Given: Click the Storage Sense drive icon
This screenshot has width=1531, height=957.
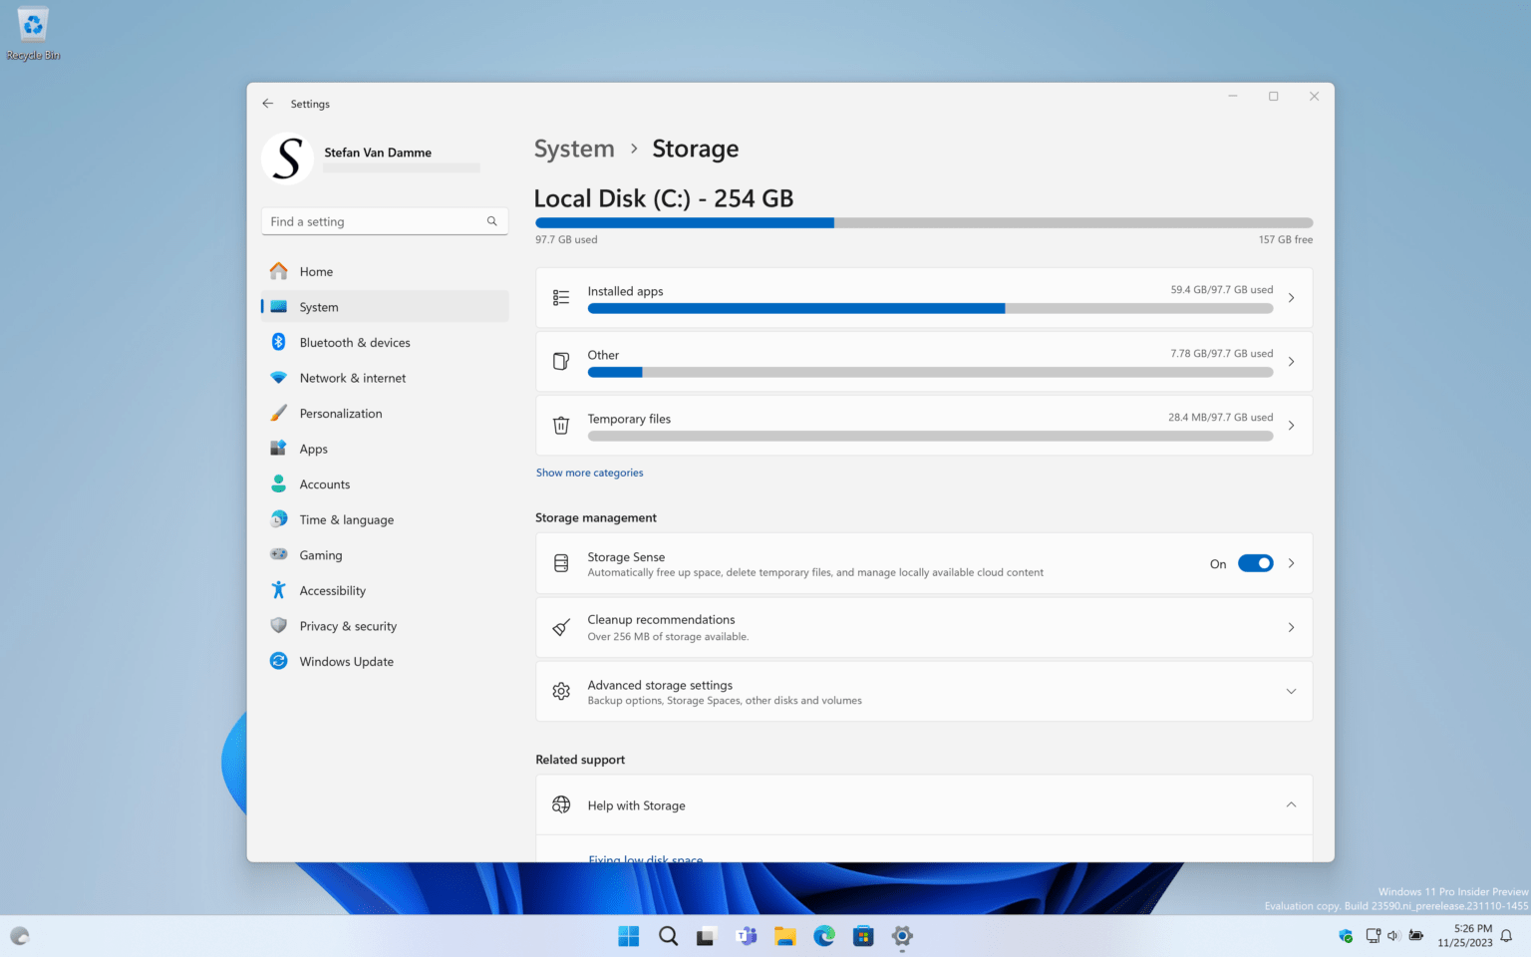Looking at the screenshot, I should (x=560, y=562).
